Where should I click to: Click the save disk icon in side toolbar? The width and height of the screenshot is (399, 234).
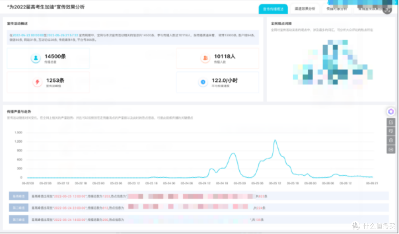click(391, 149)
